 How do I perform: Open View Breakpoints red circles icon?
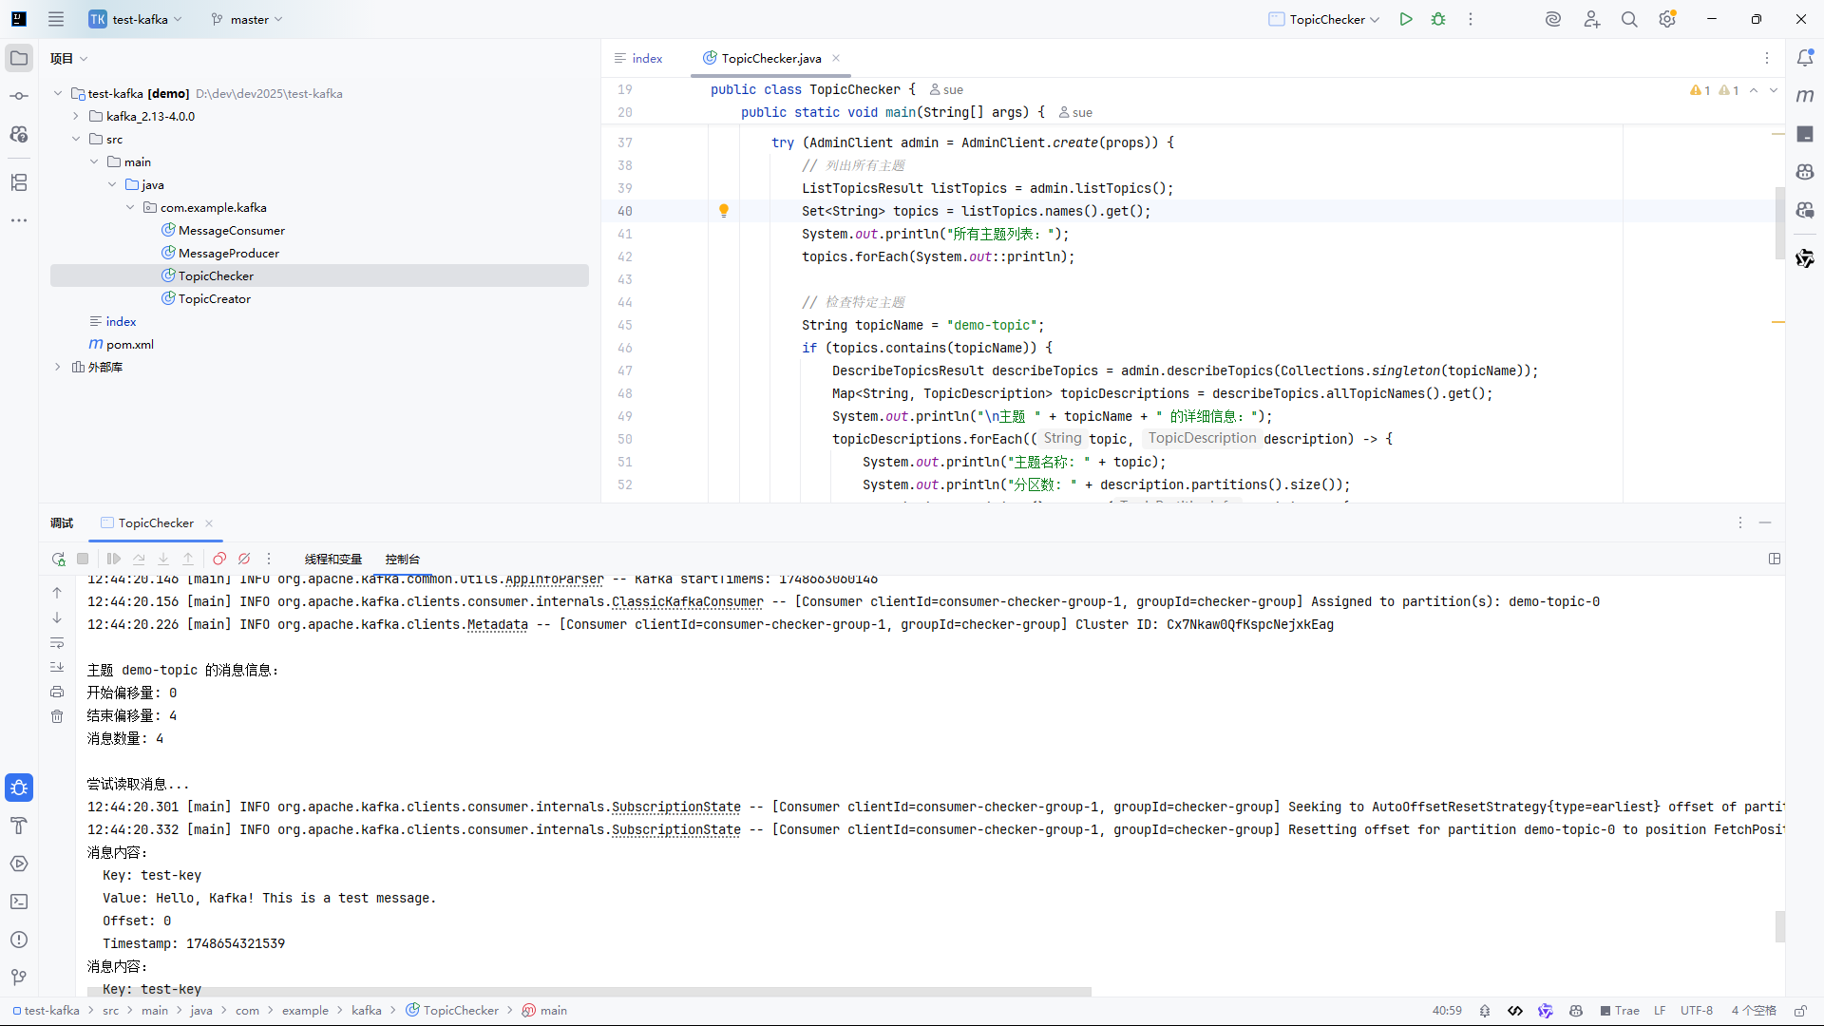pyautogui.click(x=219, y=559)
